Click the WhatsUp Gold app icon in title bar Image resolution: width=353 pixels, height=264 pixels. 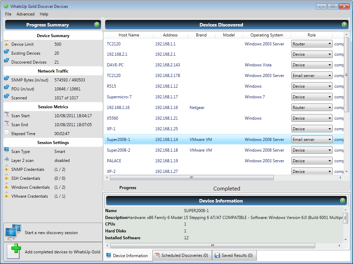[6, 6]
